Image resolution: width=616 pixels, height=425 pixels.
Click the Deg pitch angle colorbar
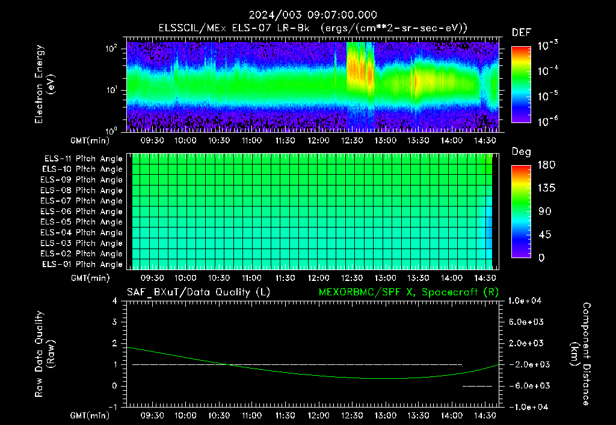pyautogui.click(x=521, y=211)
